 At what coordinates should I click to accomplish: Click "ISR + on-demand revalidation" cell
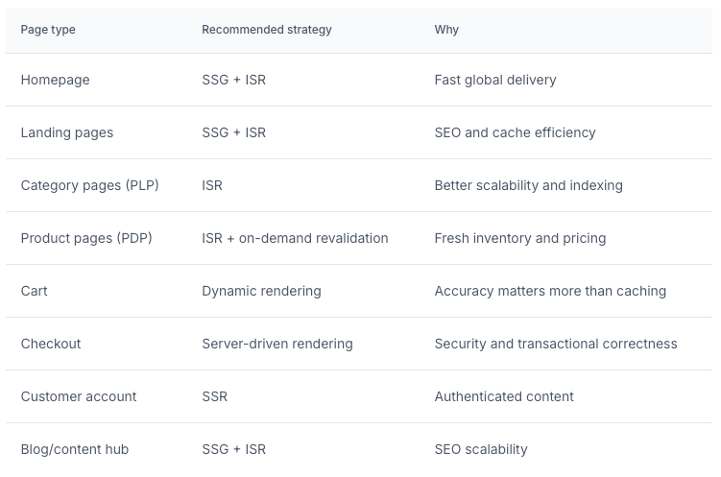[295, 238]
